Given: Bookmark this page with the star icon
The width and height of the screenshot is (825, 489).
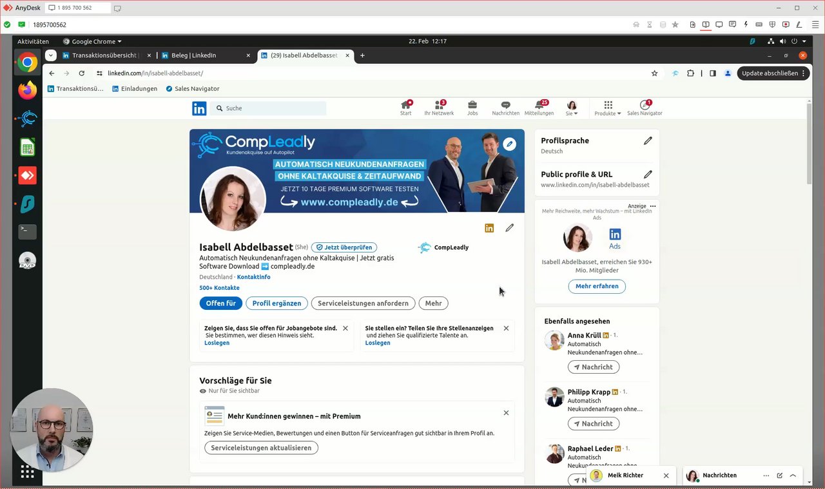Looking at the screenshot, I should (655, 73).
